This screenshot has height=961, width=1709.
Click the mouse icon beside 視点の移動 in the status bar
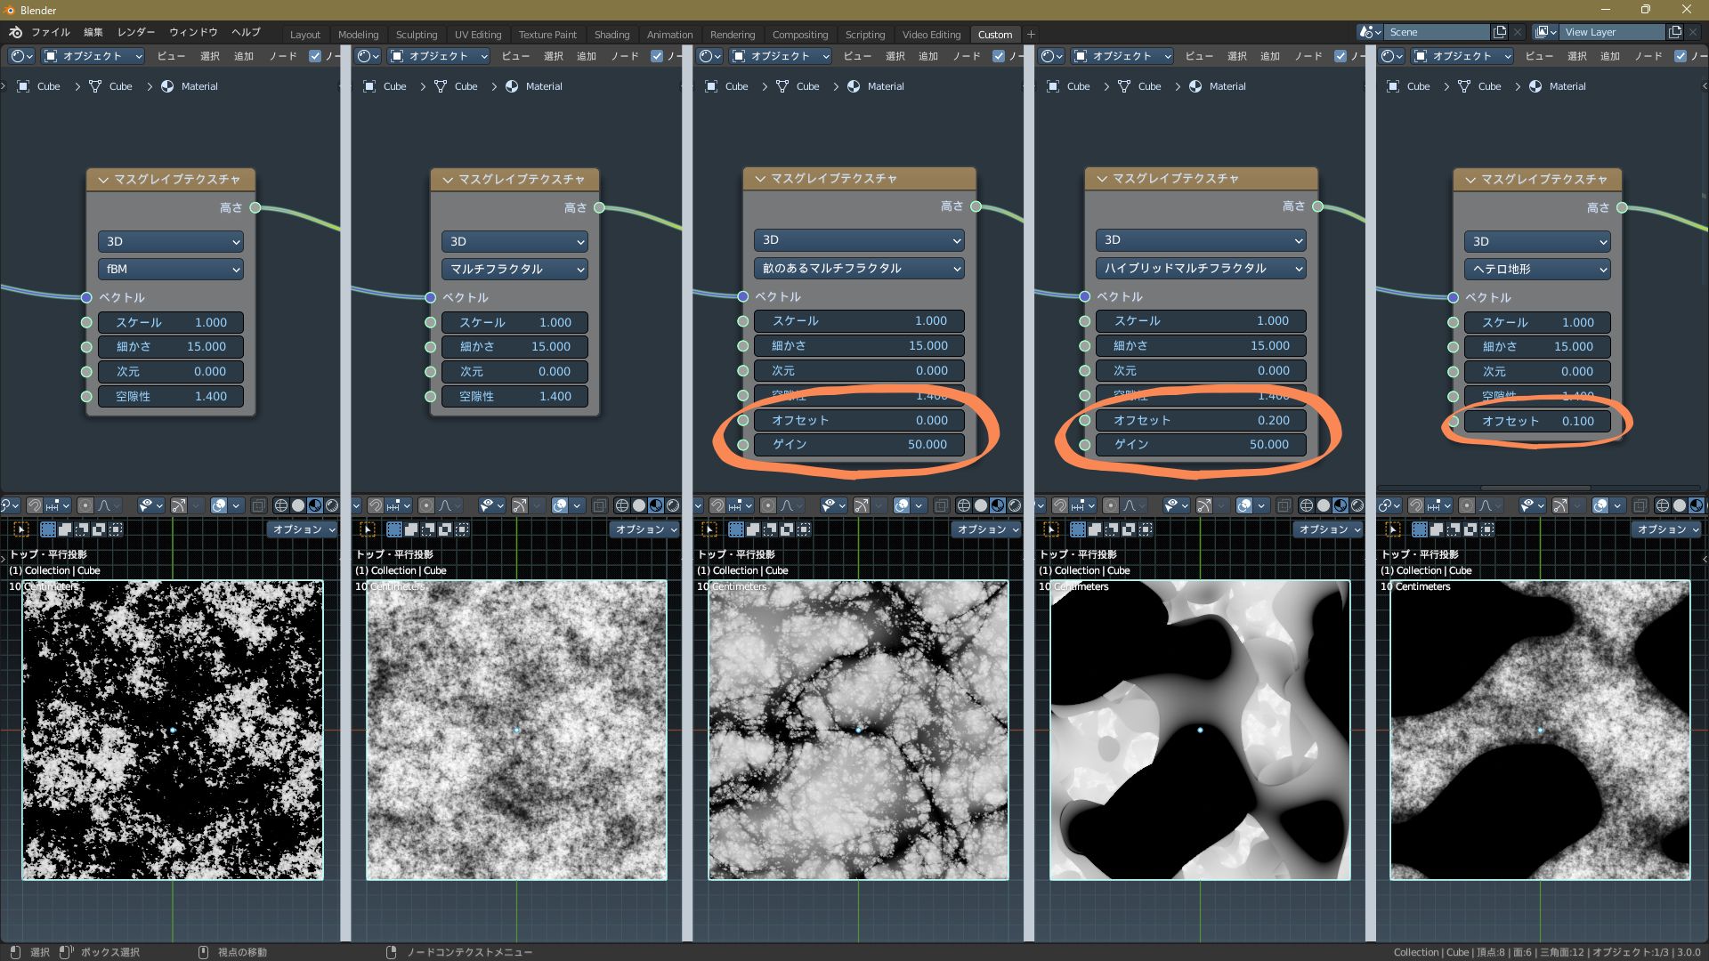click(203, 952)
